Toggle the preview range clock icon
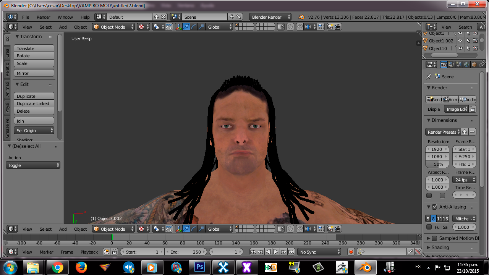489x275 pixels. point(107,252)
